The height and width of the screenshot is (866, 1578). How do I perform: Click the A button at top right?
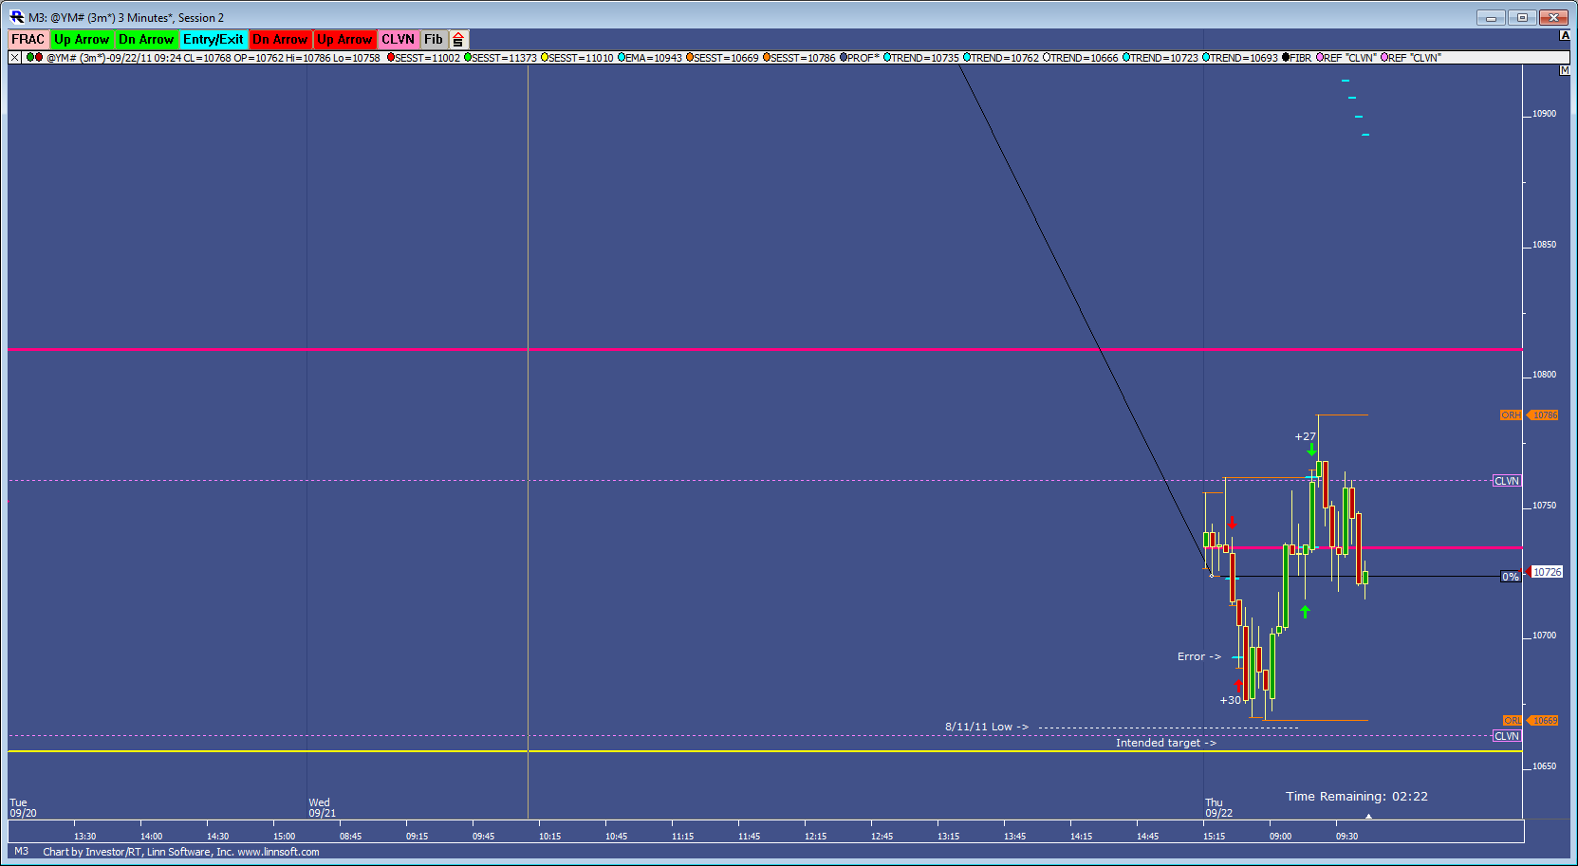pos(1565,36)
